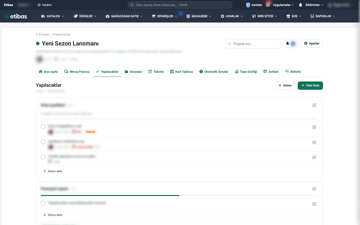Open the WEB SİTESİ menu
Viewport: 360px width, 225px height.
264,16
